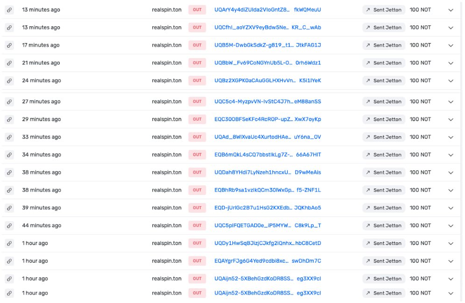
Task: Click the "29 minutes ago" timestamp
Action: pos(42,119)
